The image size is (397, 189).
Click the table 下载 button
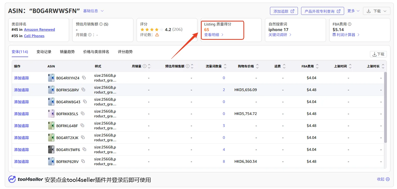coord(378,54)
